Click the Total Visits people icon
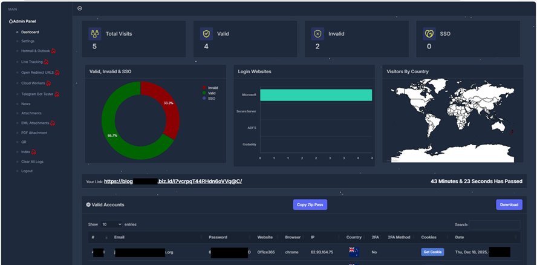 95,34
